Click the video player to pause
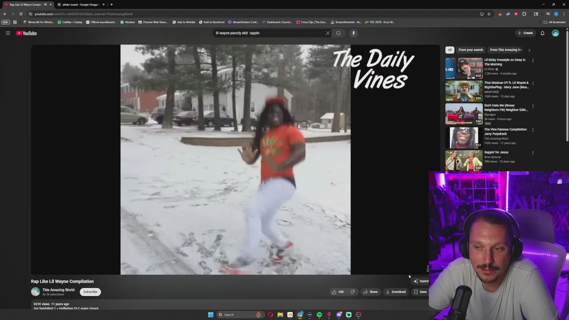This screenshot has width=569, height=320. tap(235, 160)
